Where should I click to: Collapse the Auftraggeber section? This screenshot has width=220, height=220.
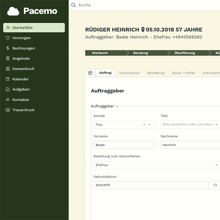117,106
